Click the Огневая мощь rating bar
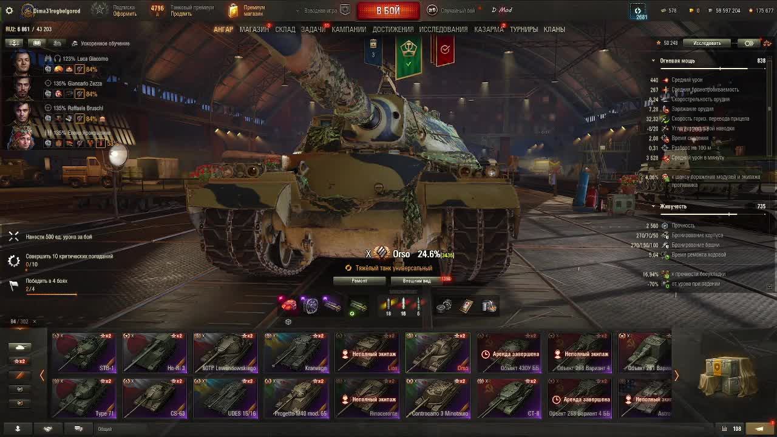The image size is (777, 437). pos(711,69)
